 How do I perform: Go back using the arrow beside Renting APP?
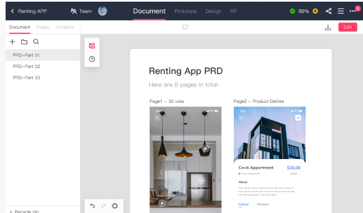12,11
